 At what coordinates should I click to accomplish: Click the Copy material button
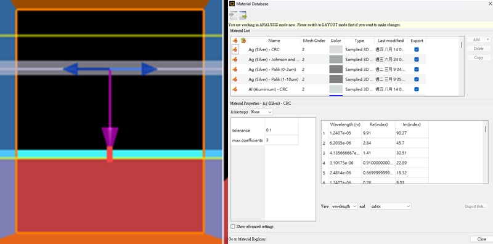pyautogui.click(x=479, y=57)
